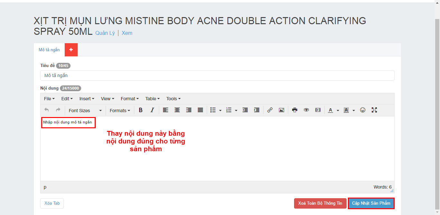Image resolution: width=440 pixels, height=215 pixels.
Task: Toggle fullscreen editor mode
Action: (x=374, y=110)
